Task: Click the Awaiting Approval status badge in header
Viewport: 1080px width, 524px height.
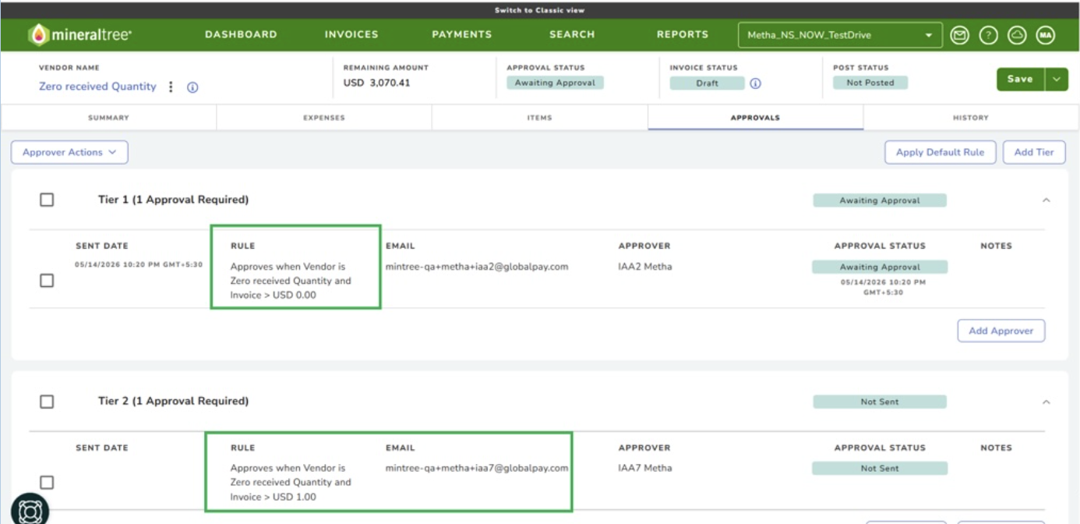Action: point(555,83)
